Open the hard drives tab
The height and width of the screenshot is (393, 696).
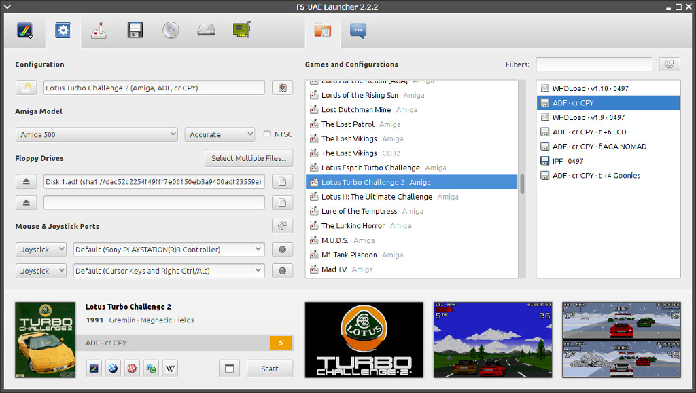pyautogui.click(x=206, y=31)
